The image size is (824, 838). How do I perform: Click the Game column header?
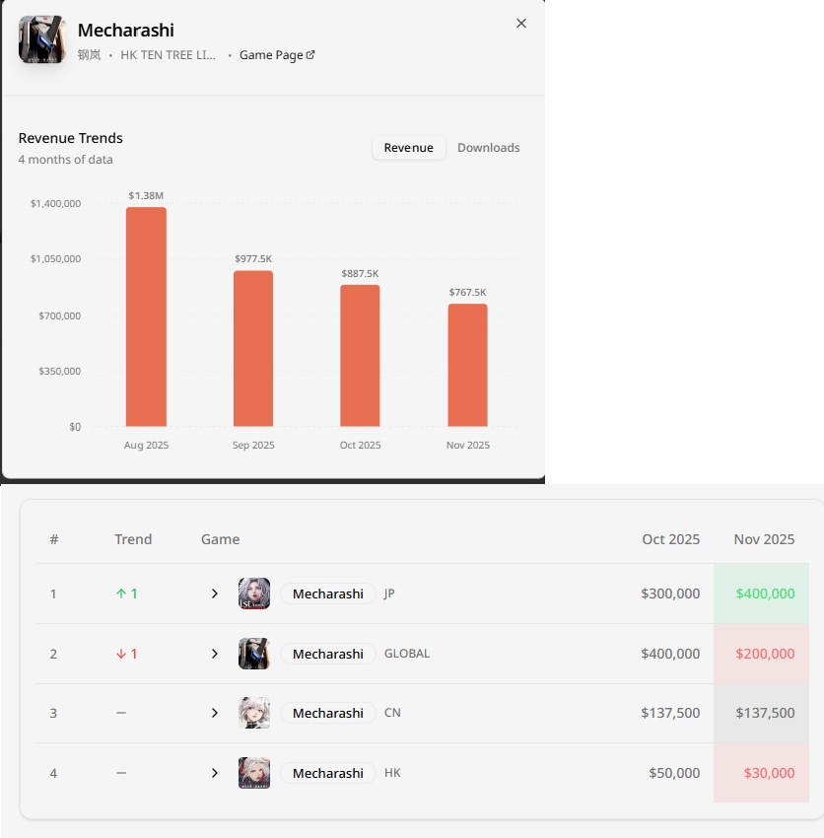[x=220, y=539]
